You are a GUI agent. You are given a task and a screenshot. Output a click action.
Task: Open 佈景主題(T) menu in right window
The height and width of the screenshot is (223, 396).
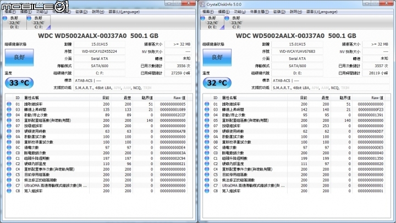pos(260,12)
